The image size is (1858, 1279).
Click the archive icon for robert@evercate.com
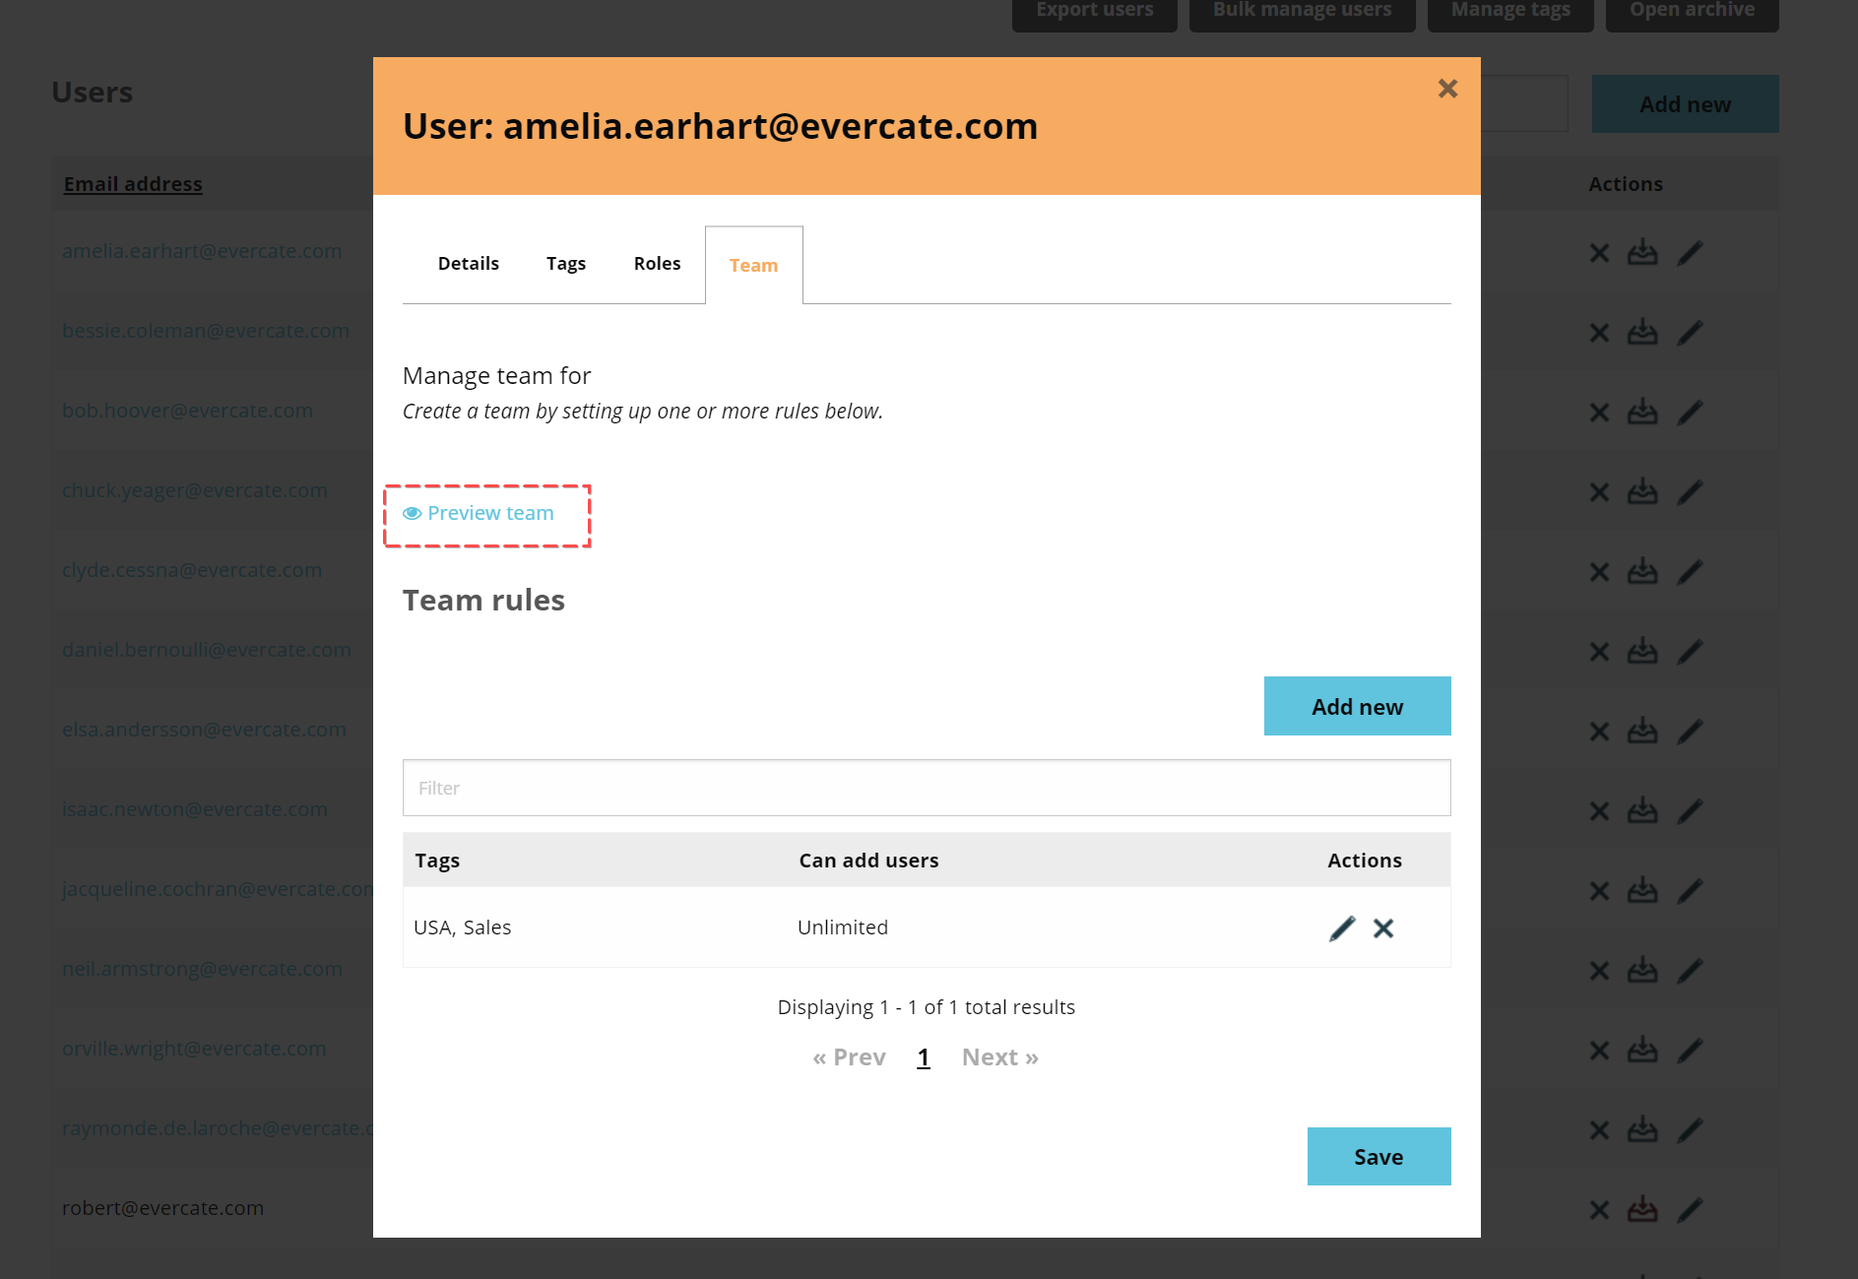pos(1641,1209)
